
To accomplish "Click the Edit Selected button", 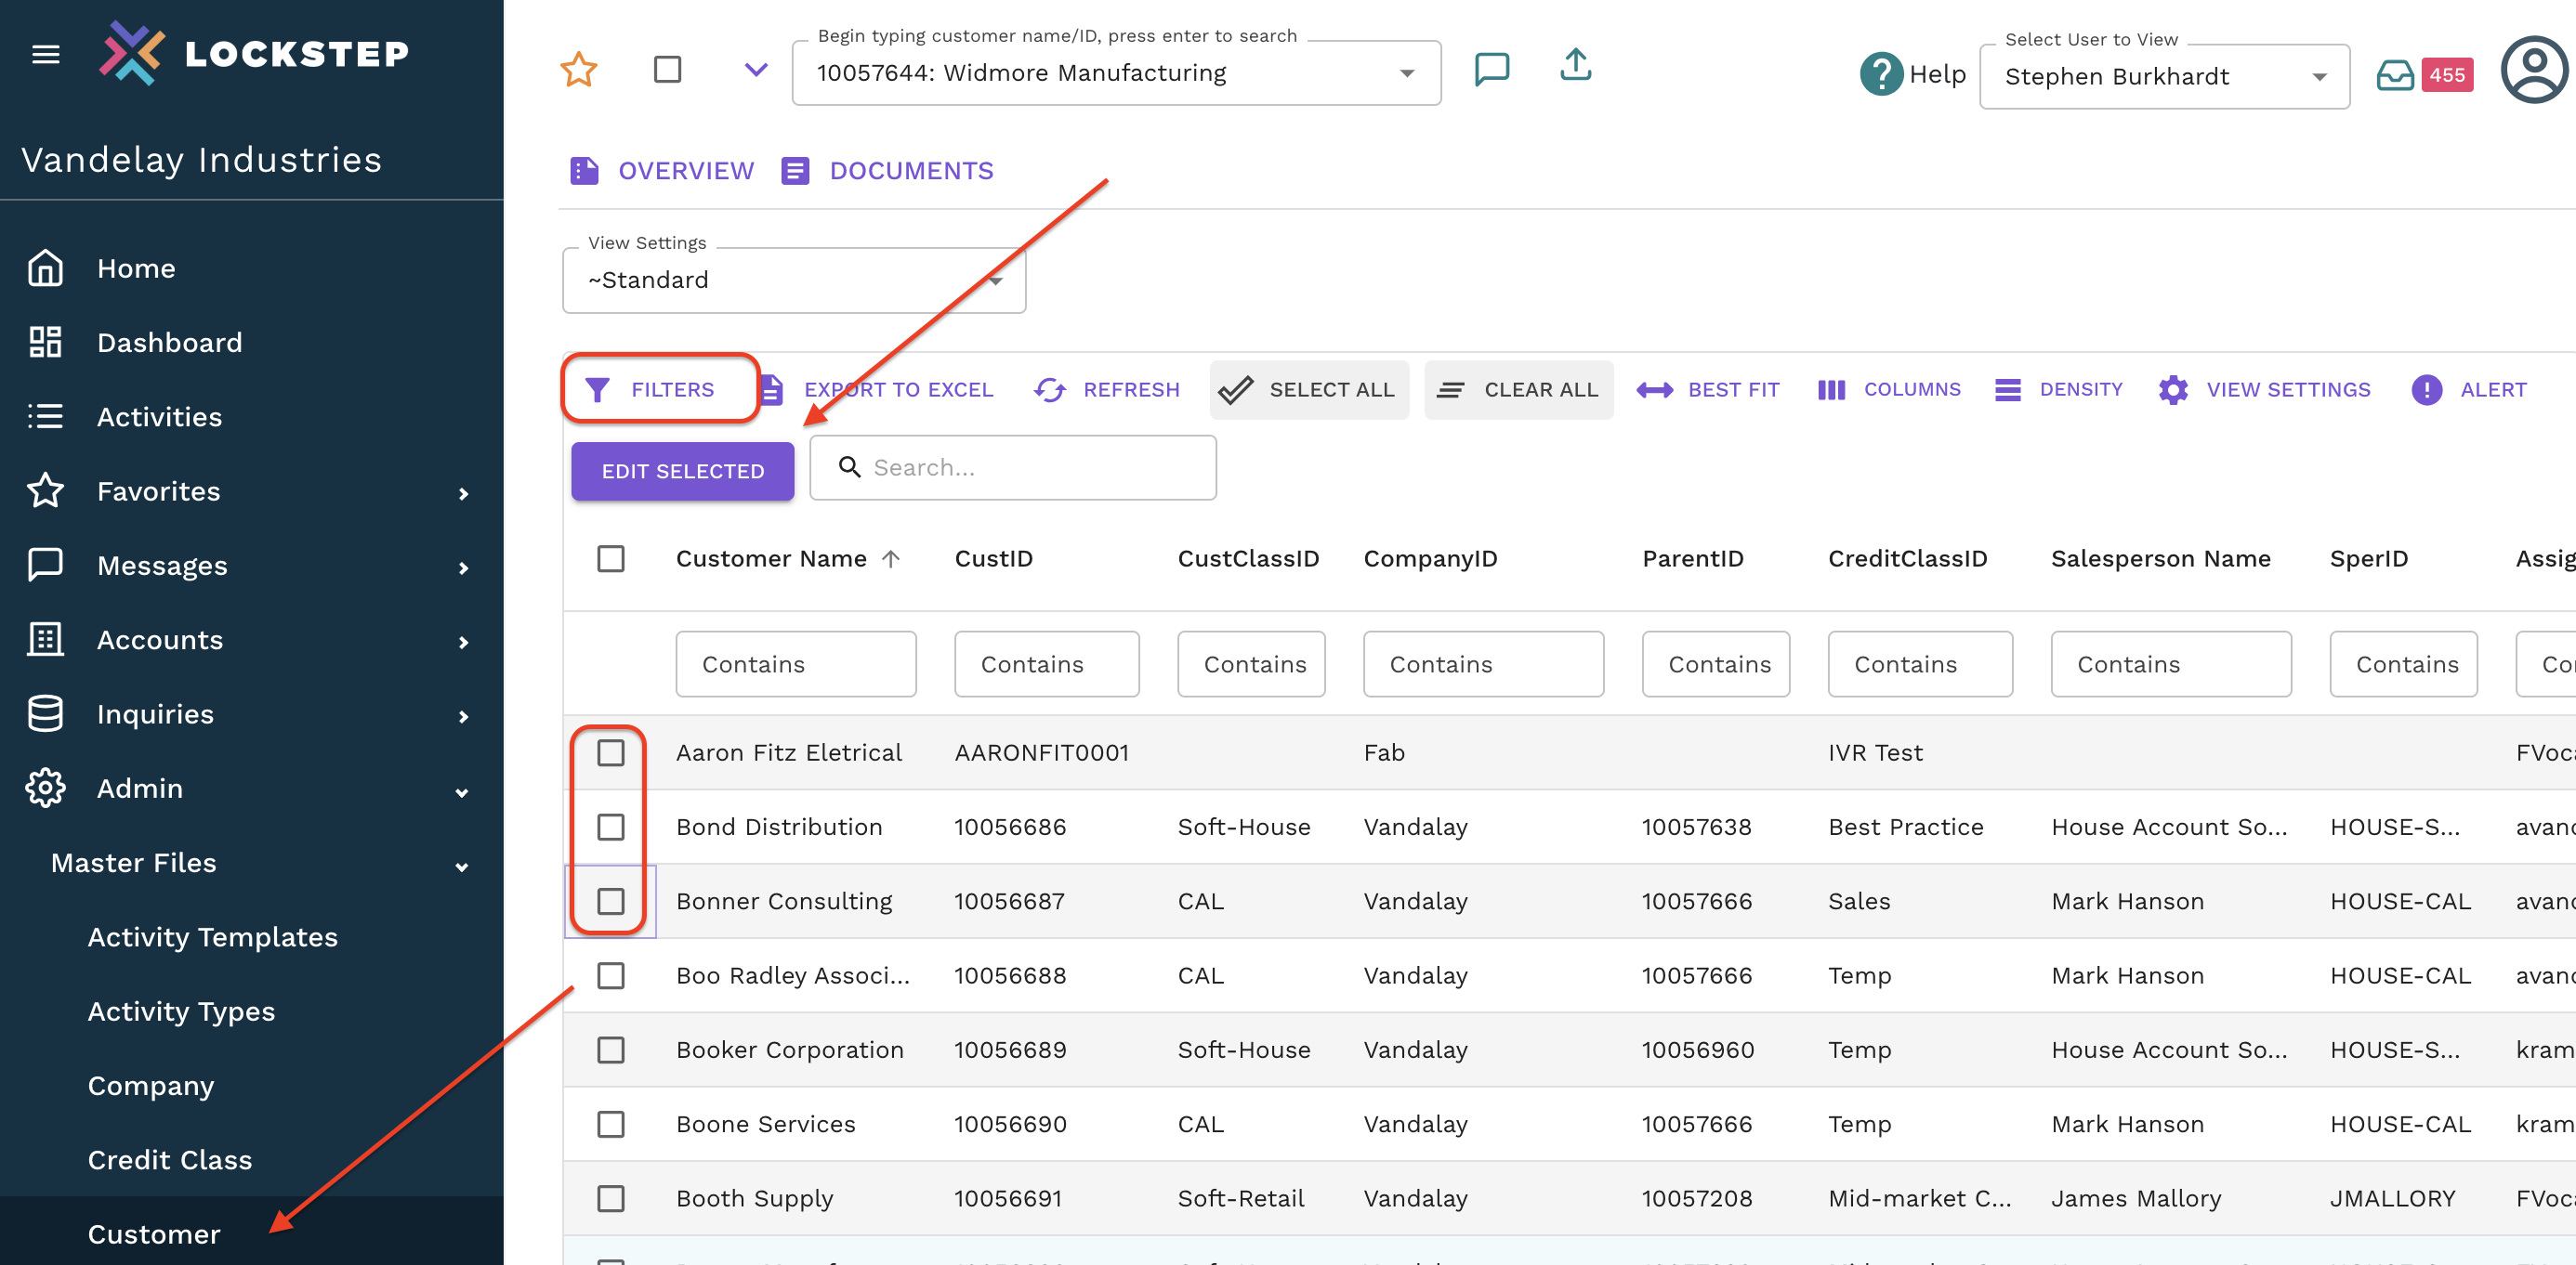I will click(x=682, y=472).
